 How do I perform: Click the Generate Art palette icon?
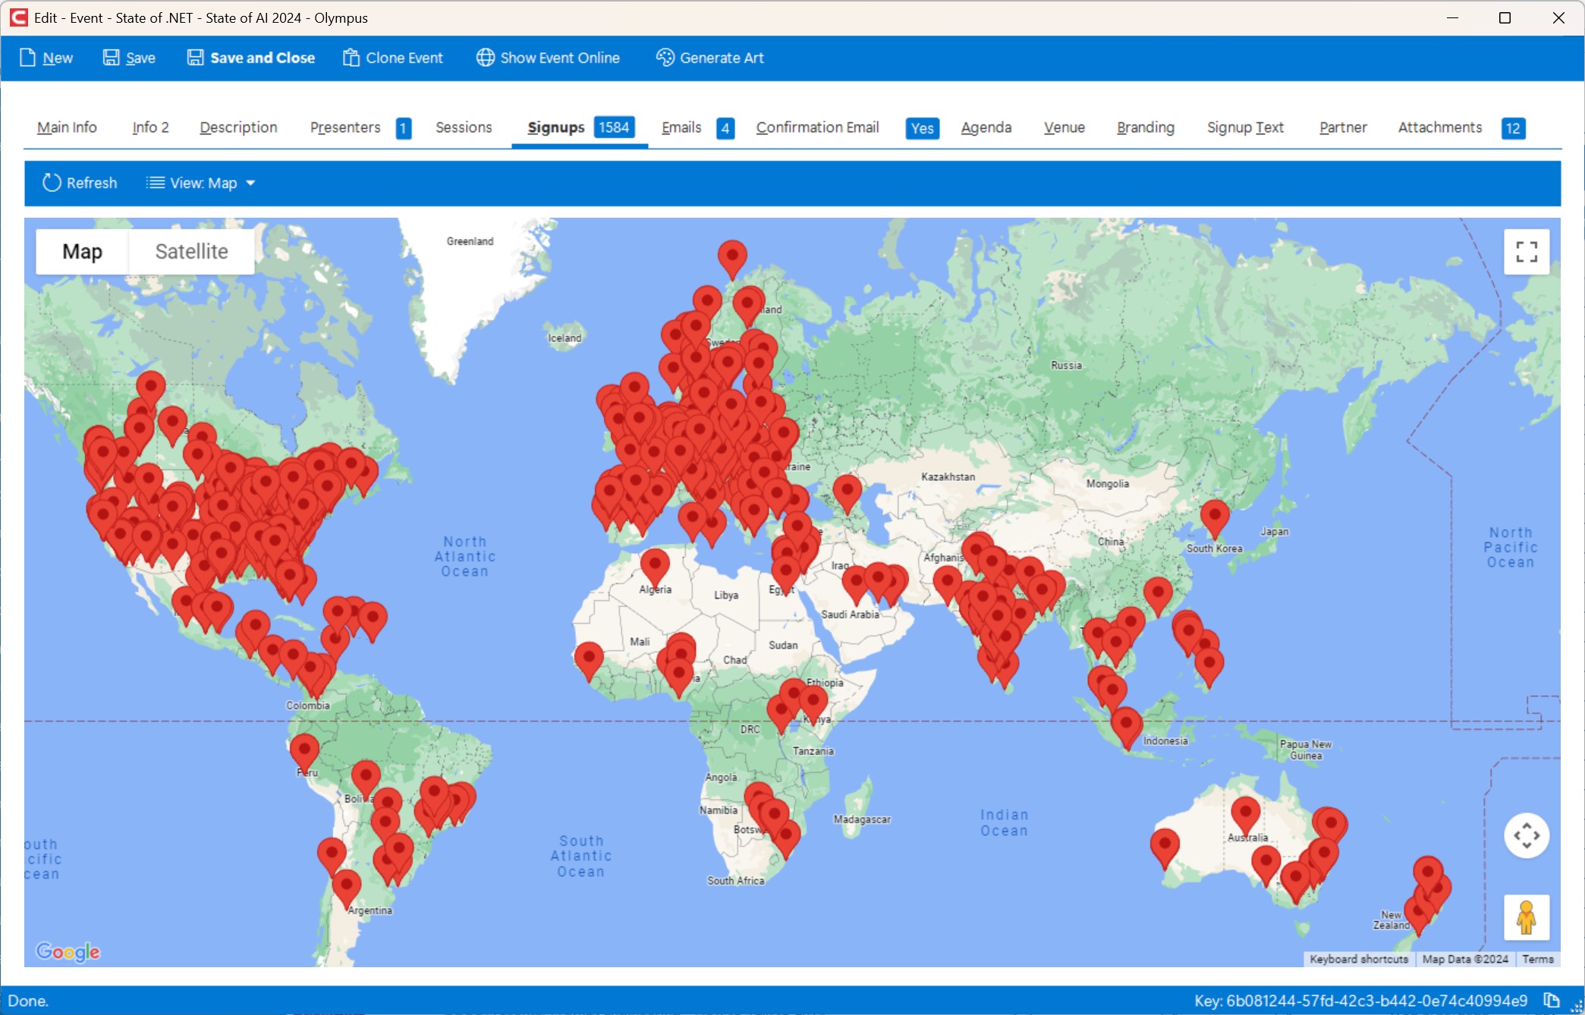(665, 58)
